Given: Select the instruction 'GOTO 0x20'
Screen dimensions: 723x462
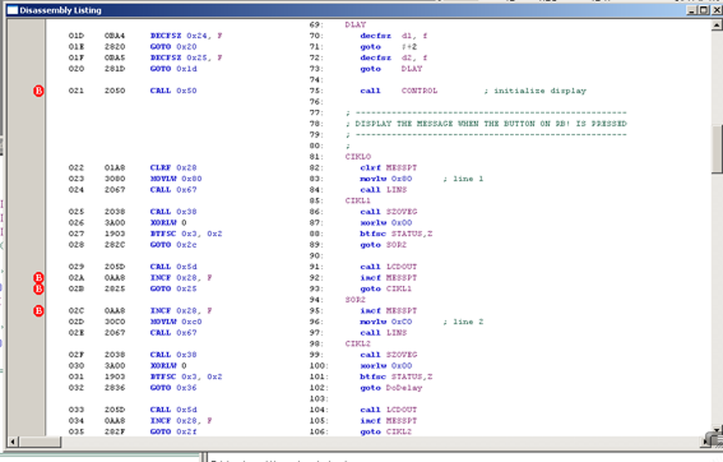Looking at the screenshot, I should click(x=173, y=47).
